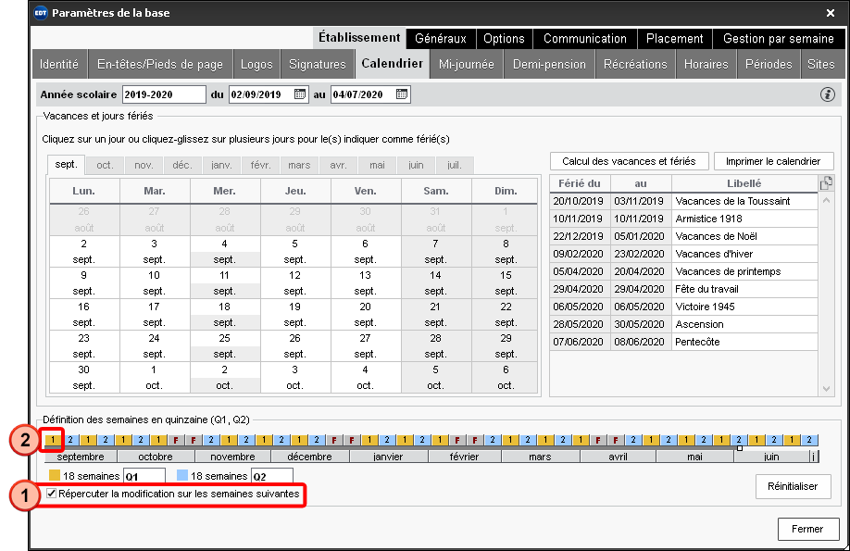Select the Vacances de la Toussaint row
850x551 pixels.
(x=683, y=201)
